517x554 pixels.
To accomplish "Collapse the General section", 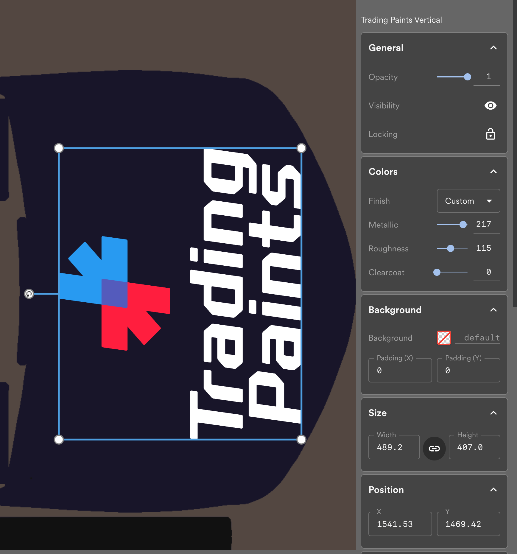I will tap(493, 48).
